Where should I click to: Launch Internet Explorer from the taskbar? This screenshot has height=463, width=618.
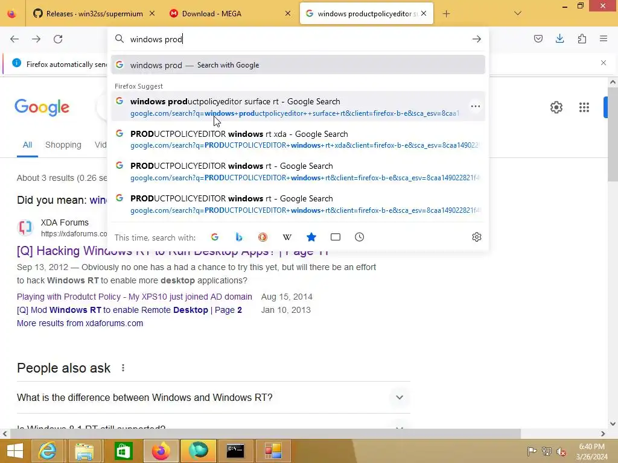click(47, 451)
